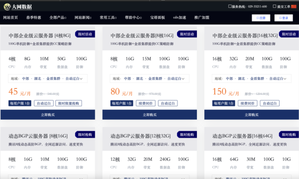
Task: Click the title 中部企业级云服务器[16核32G]
Action: [x=245, y=36]
